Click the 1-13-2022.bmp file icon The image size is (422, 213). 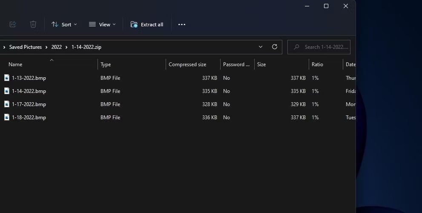(x=7, y=78)
